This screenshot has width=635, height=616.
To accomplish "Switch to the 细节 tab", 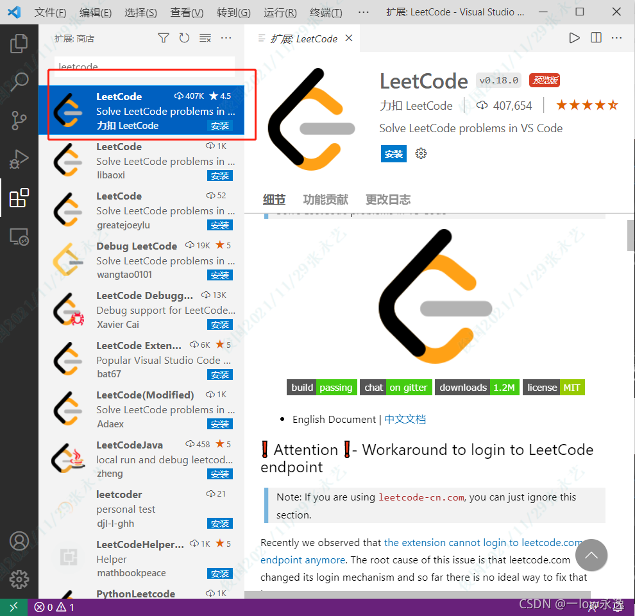I will click(x=274, y=200).
